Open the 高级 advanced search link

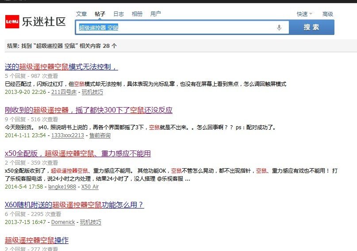pyautogui.click(x=328, y=14)
